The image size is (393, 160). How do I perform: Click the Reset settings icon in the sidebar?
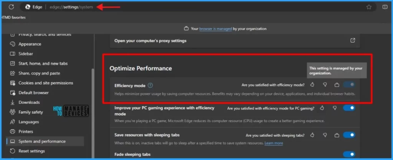[x=13, y=151]
